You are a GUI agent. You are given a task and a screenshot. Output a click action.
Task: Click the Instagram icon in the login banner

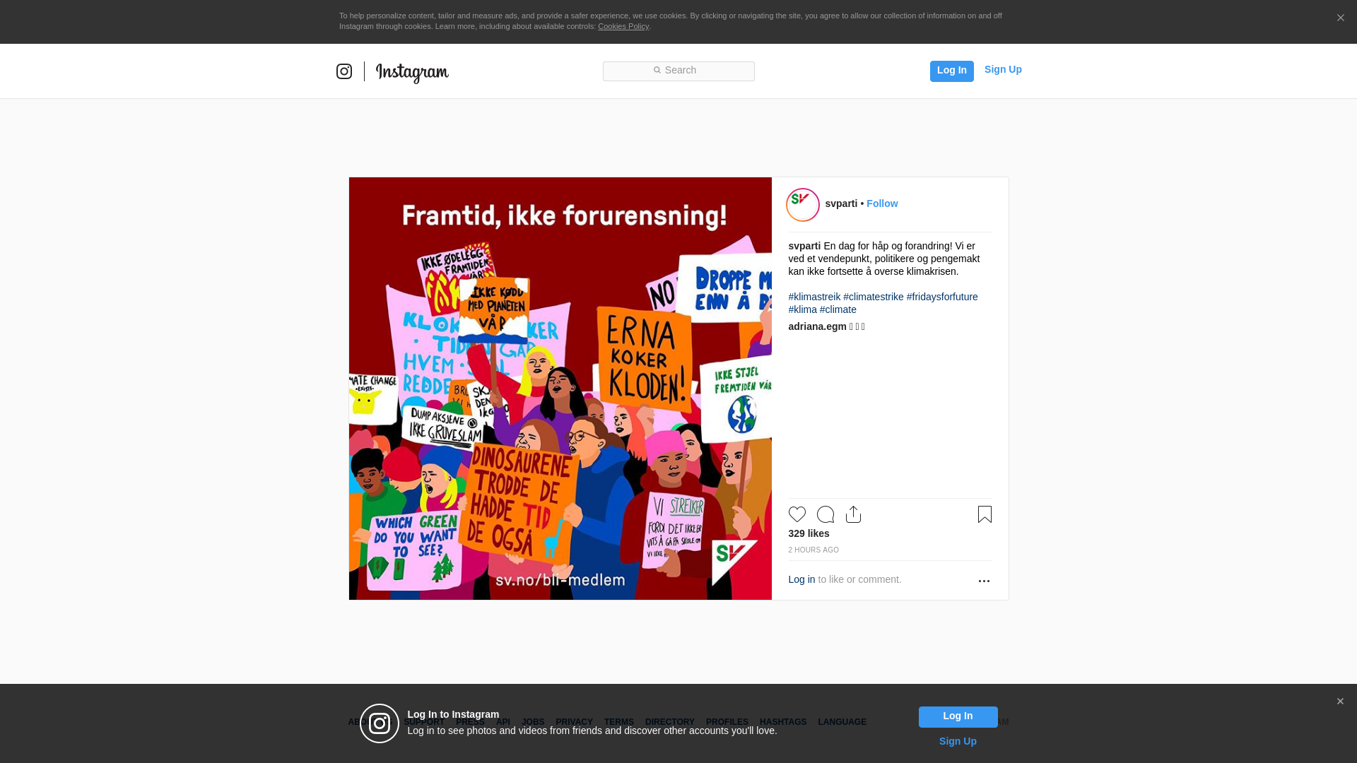pyautogui.click(x=380, y=723)
